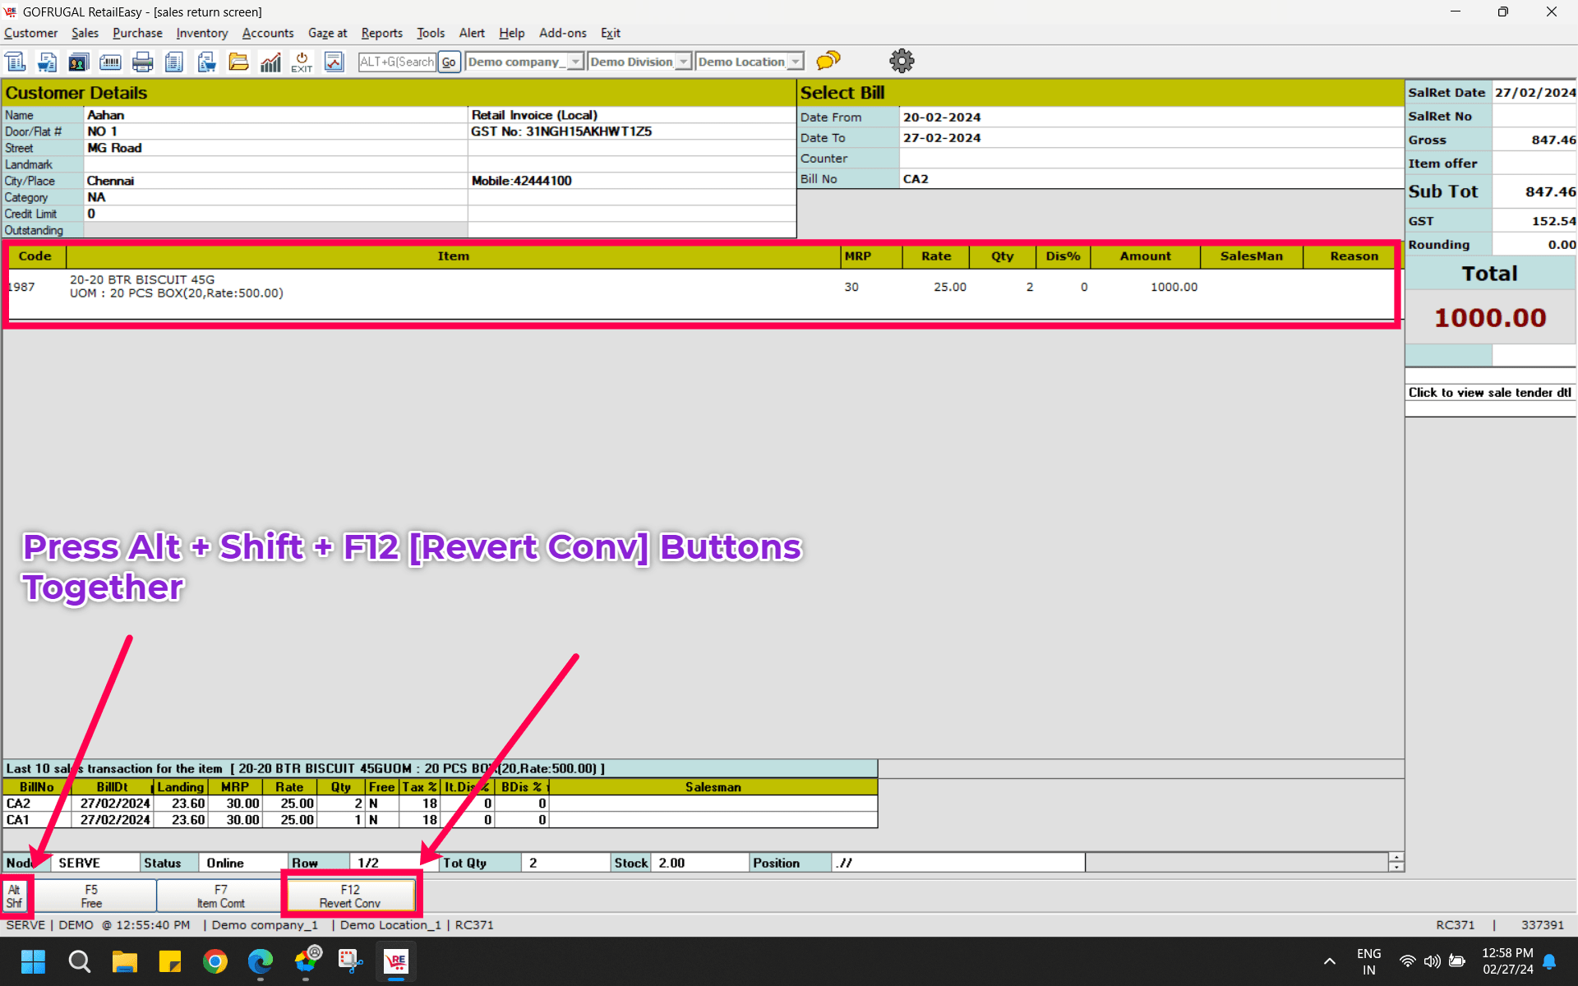The width and height of the screenshot is (1578, 986).
Task: Expand the Demo Division dropdown
Action: 683,62
